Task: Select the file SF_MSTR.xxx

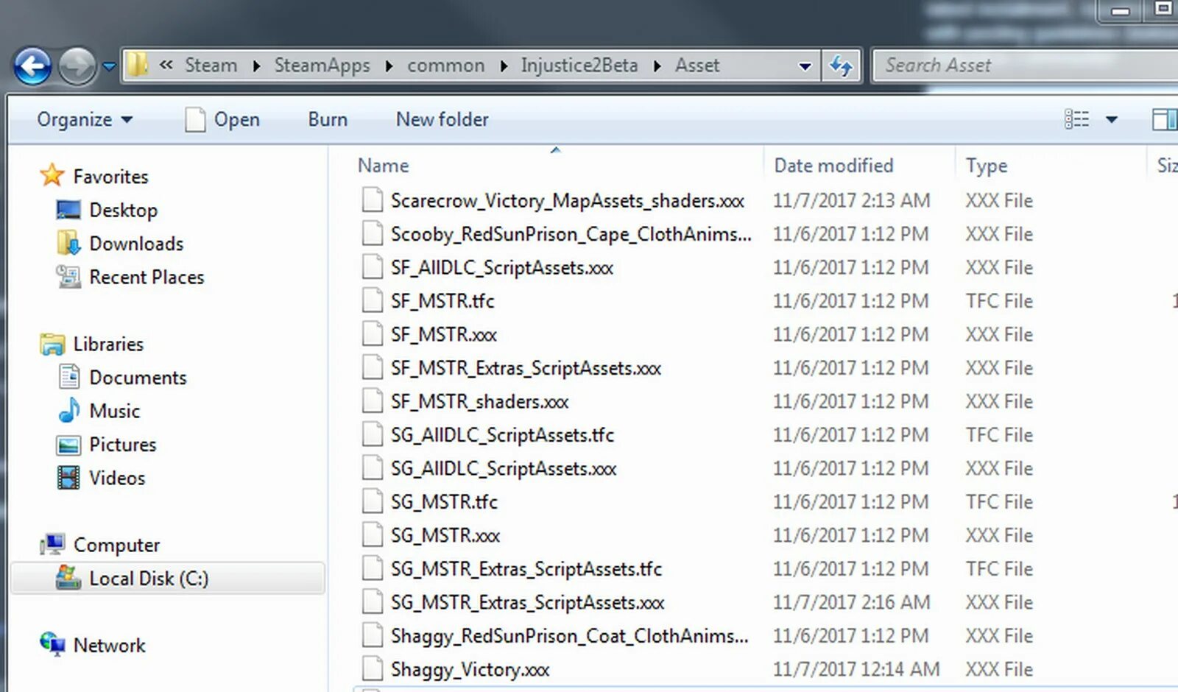Action: [443, 335]
